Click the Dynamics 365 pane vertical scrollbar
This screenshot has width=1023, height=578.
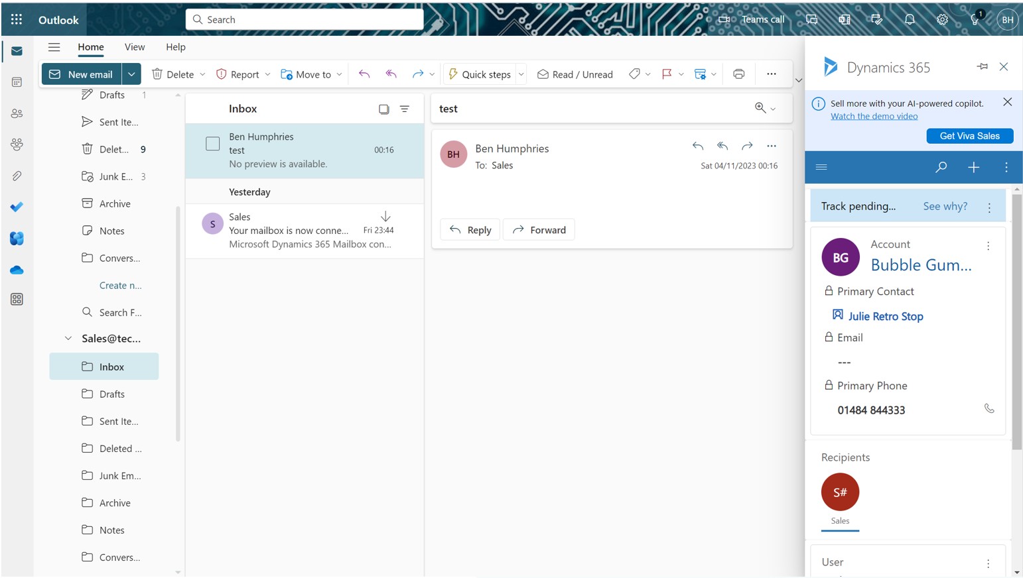1016,321
